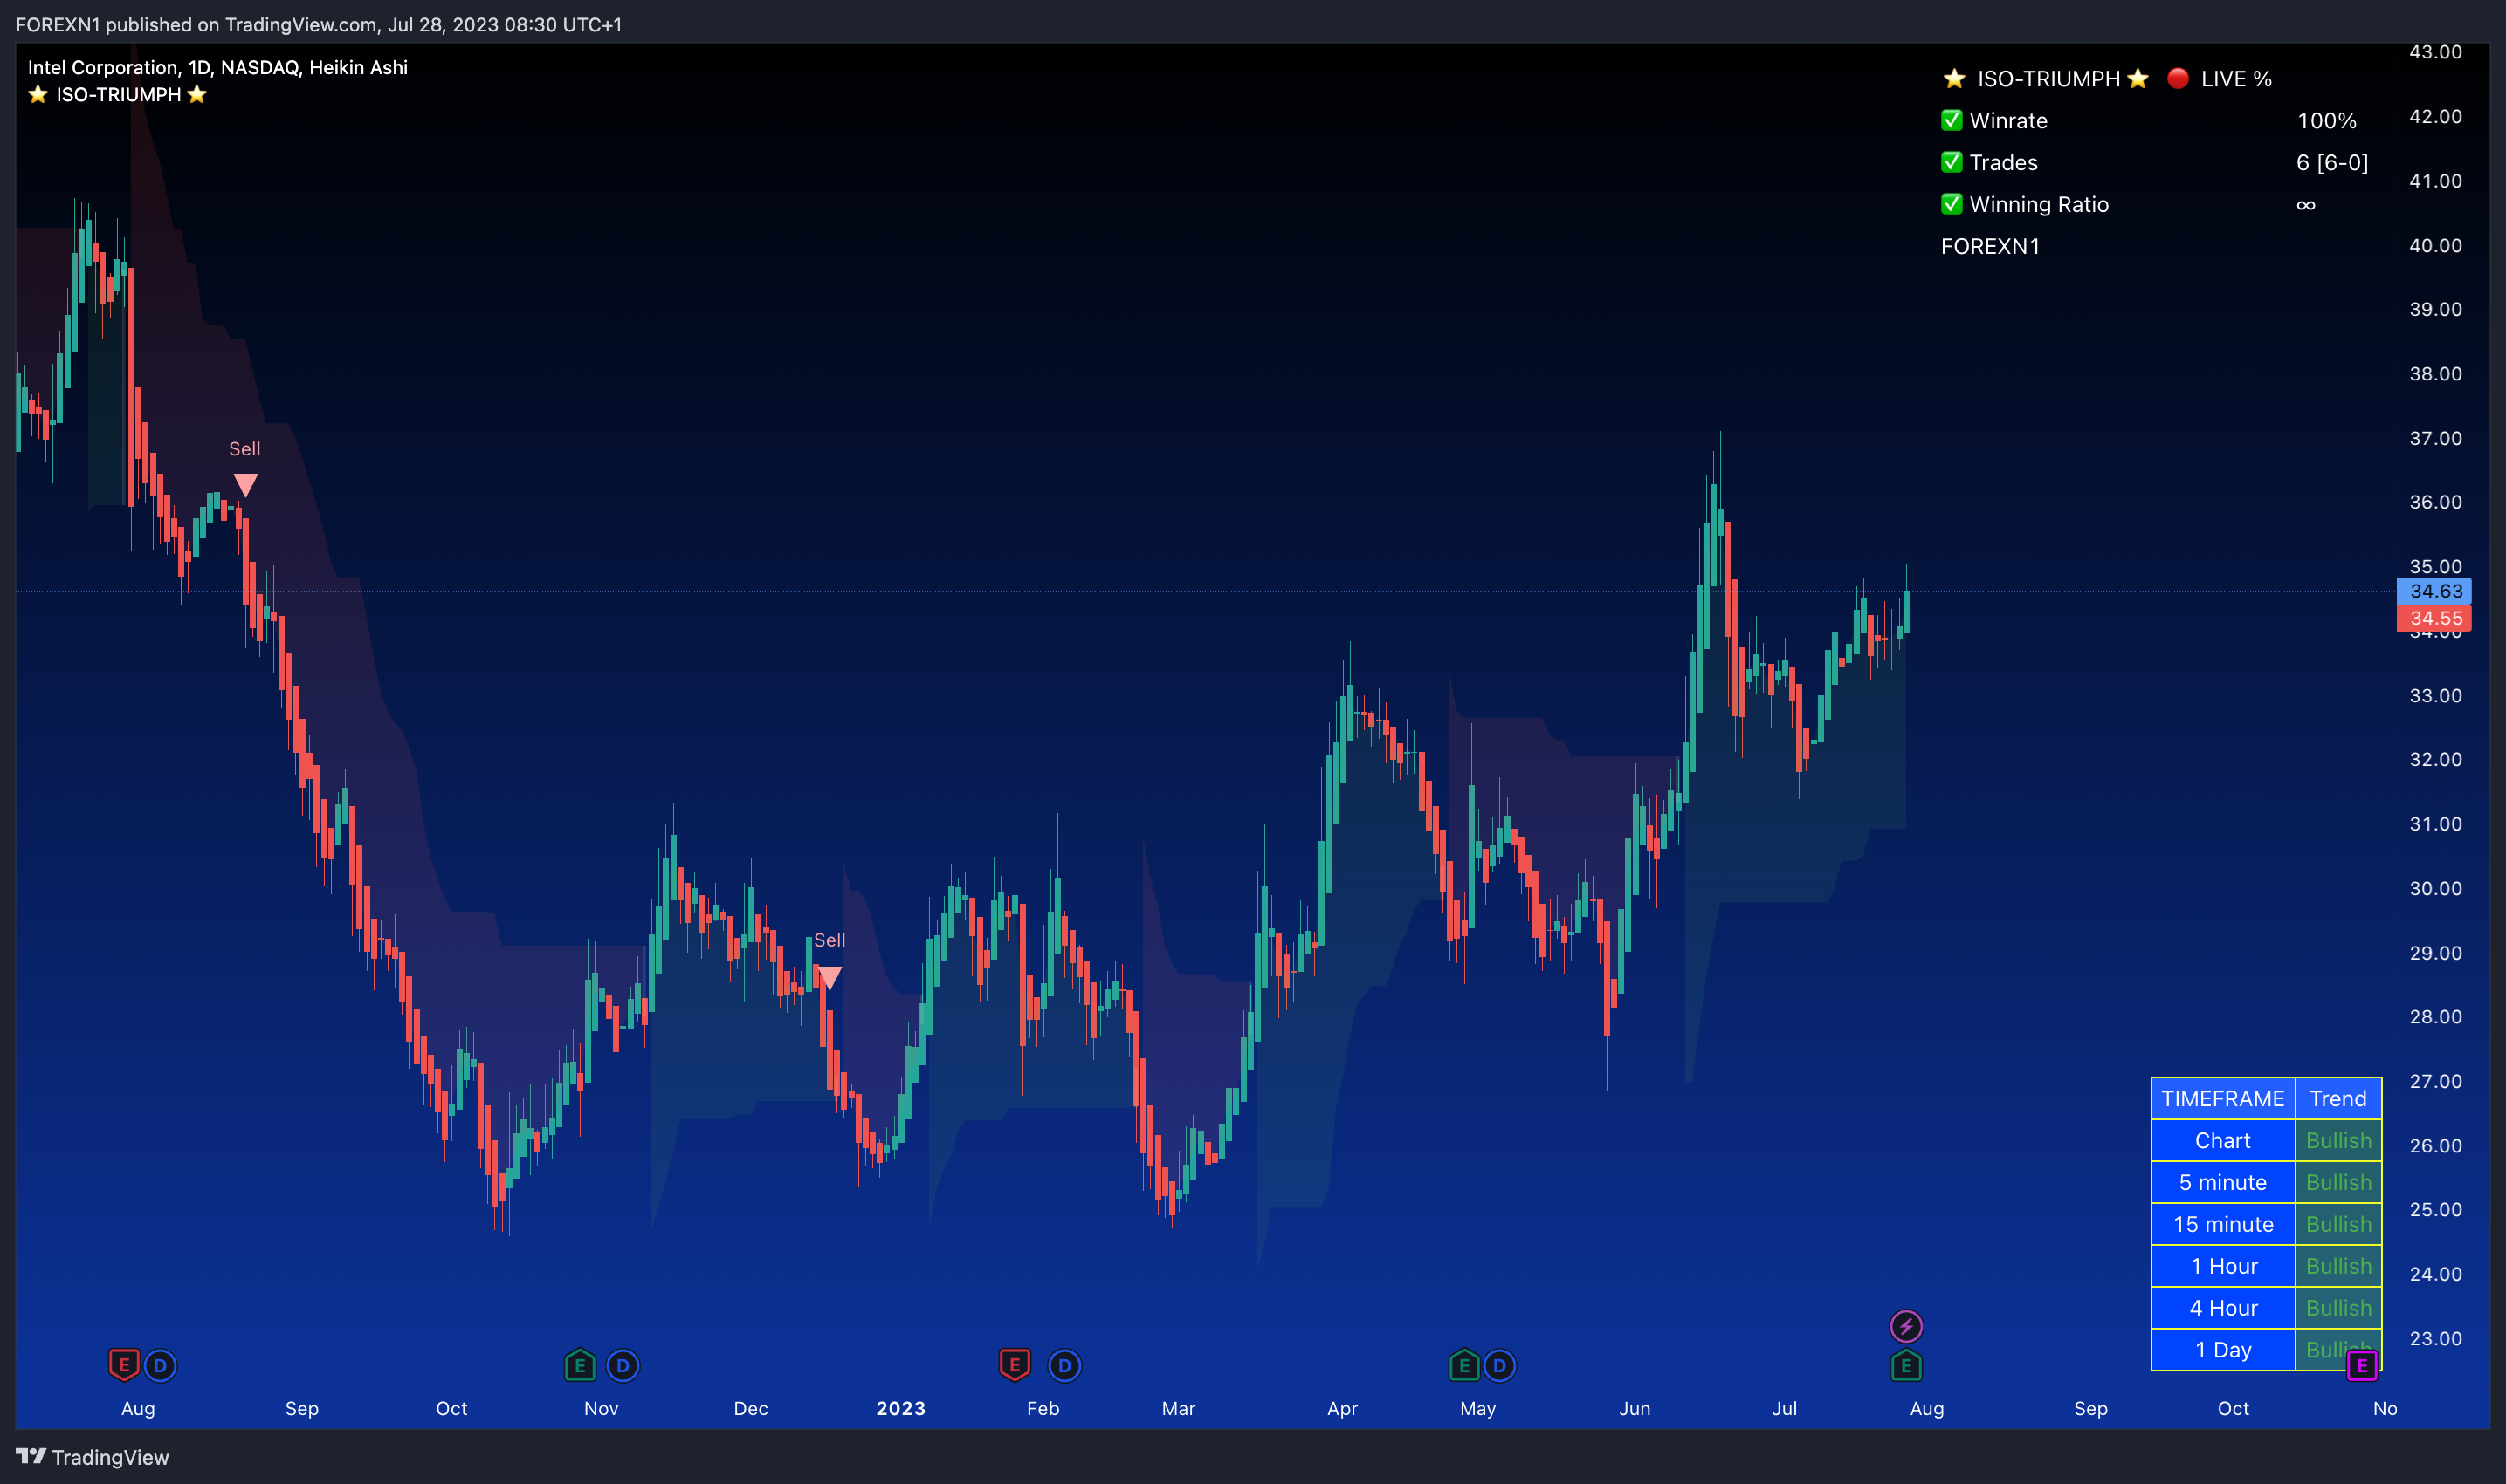The width and height of the screenshot is (2506, 1484).
Task: Click the Trades 6 [6-0] value
Action: pyautogui.click(x=2332, y=162)
